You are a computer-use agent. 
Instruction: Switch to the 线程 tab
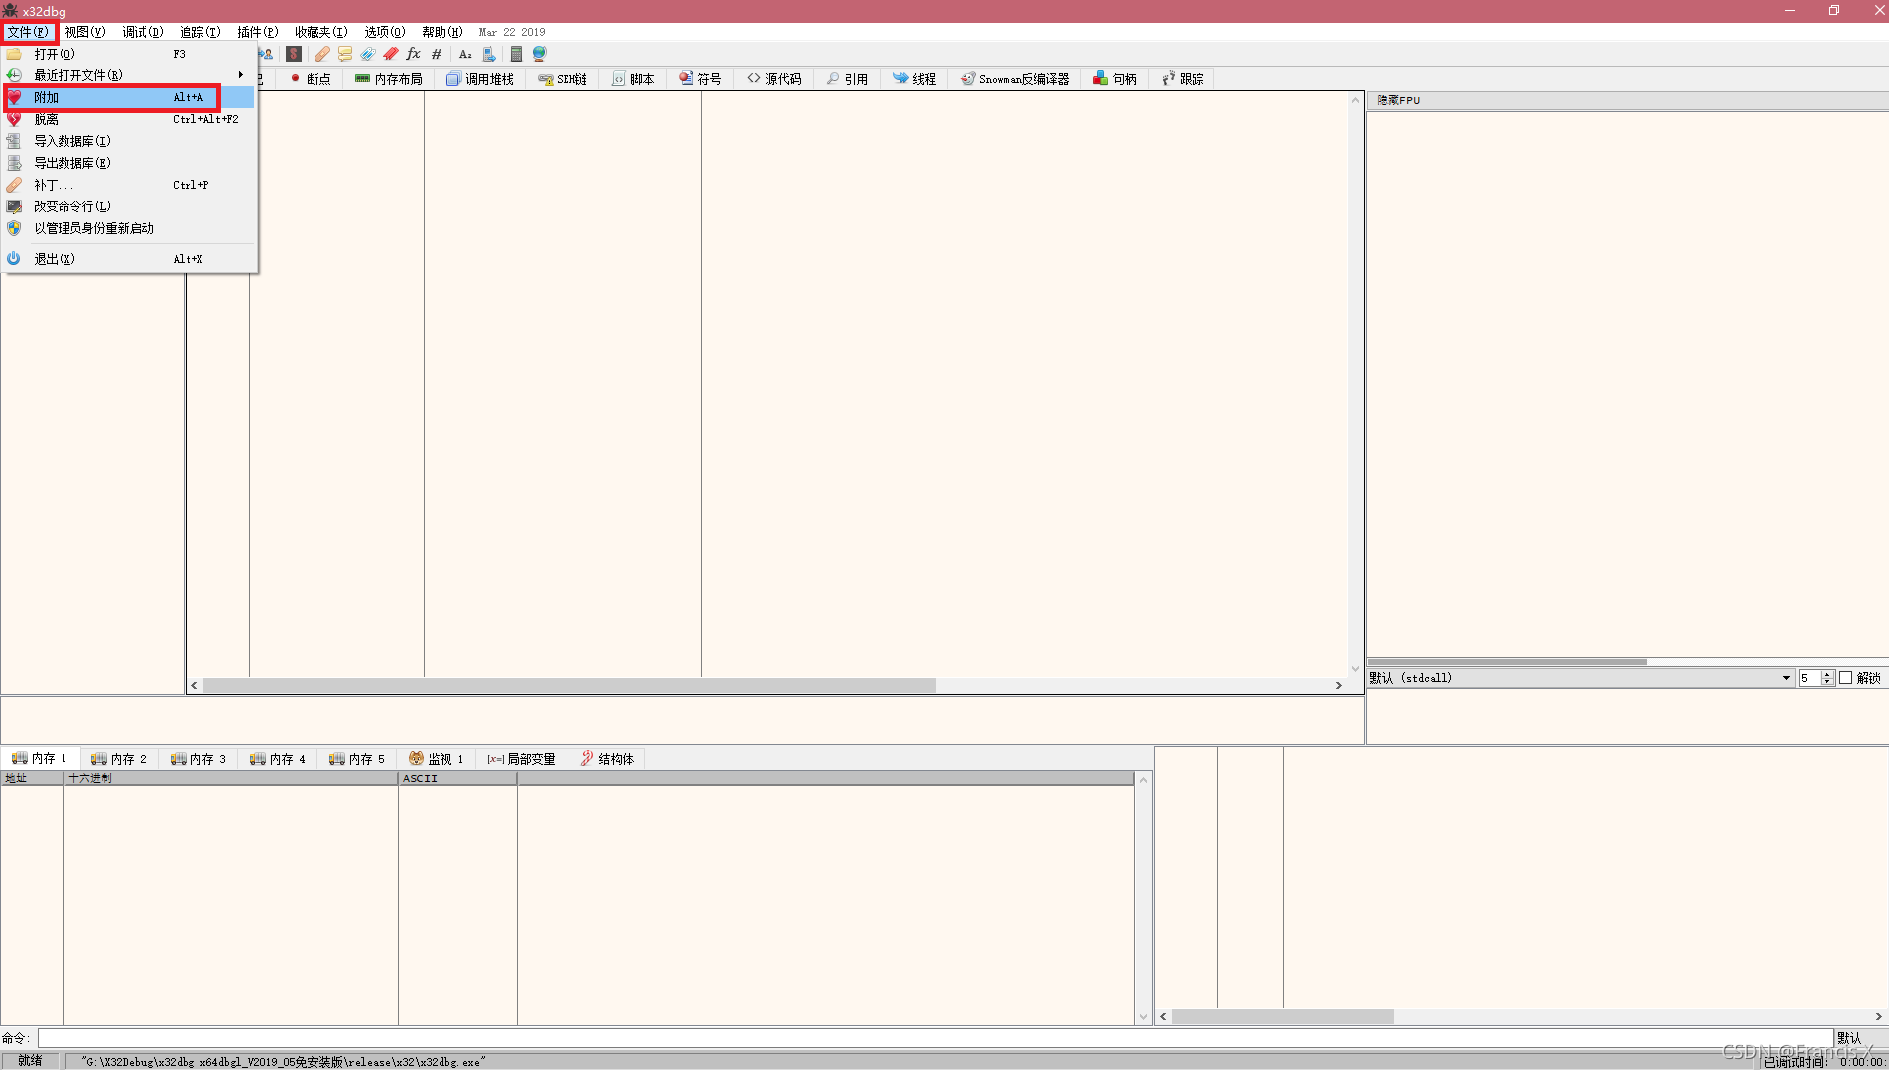915,79
